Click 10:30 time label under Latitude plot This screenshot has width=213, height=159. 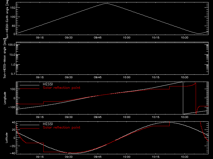185,157
